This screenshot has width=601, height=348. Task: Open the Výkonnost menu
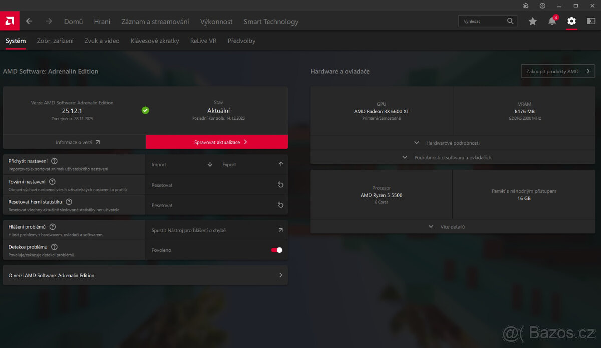[216, 22]
